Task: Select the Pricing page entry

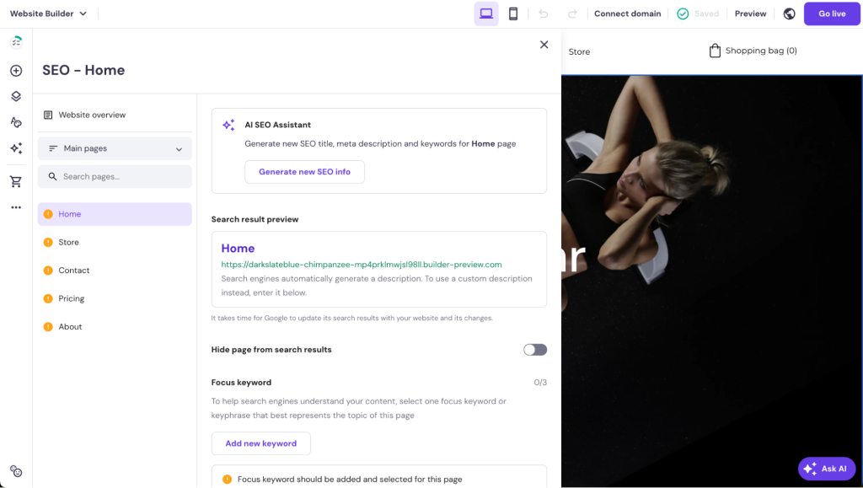Action: tap(115, 298)
